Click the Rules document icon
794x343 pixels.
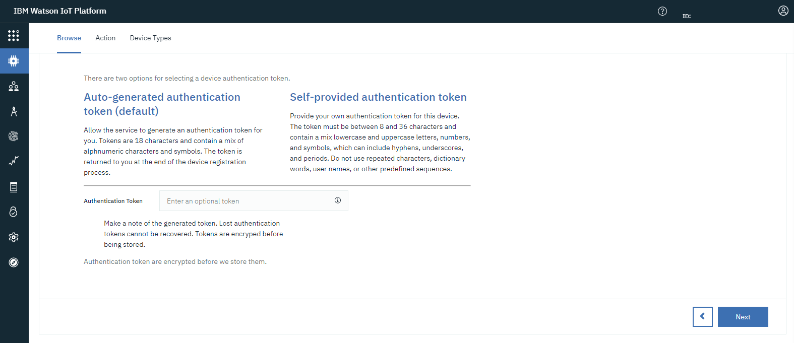pos(14,187)
